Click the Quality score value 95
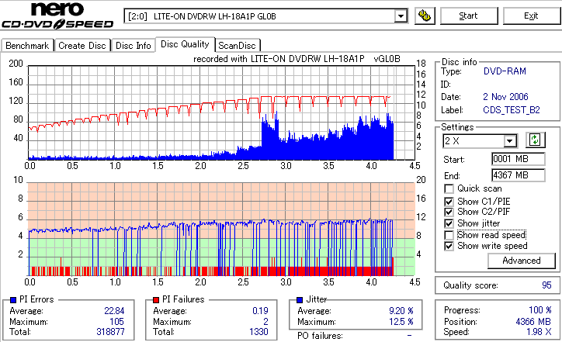 (x=546, y=285)
